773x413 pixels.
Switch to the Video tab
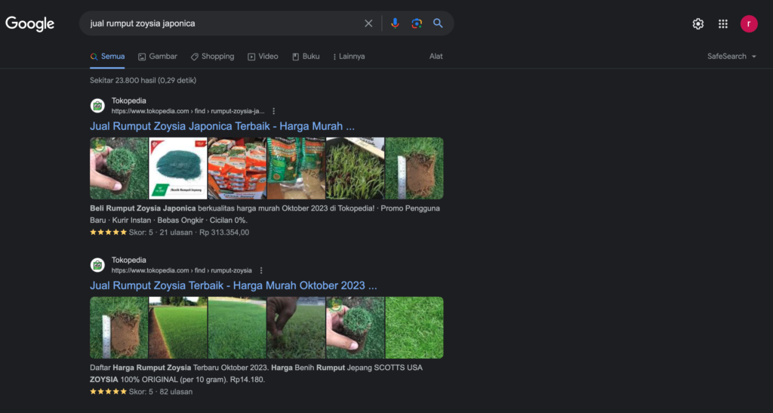(263, 57)
